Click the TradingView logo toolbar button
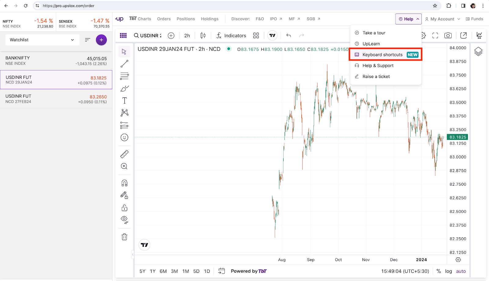 click(272, 35)
